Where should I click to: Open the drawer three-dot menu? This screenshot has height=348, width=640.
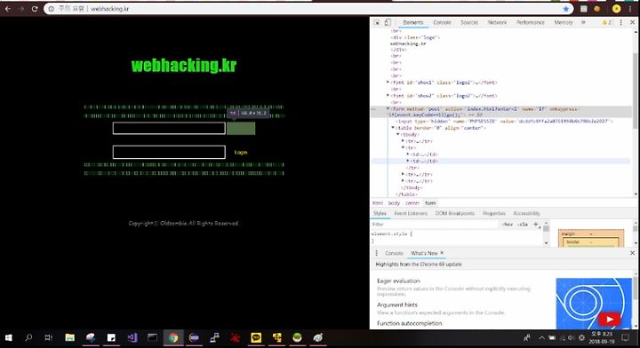(376, 253)
